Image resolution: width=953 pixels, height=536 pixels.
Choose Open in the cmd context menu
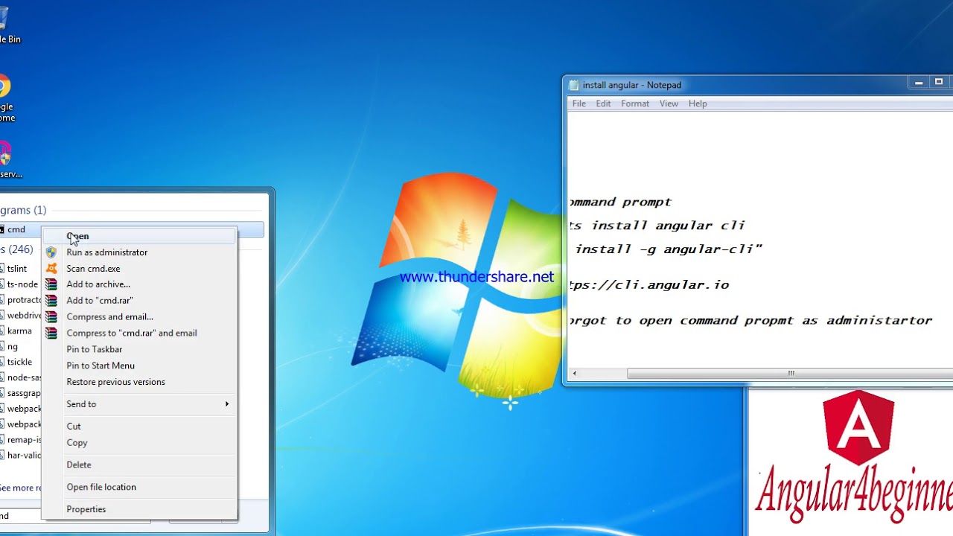pyautogui.click(x=139, y=236)
